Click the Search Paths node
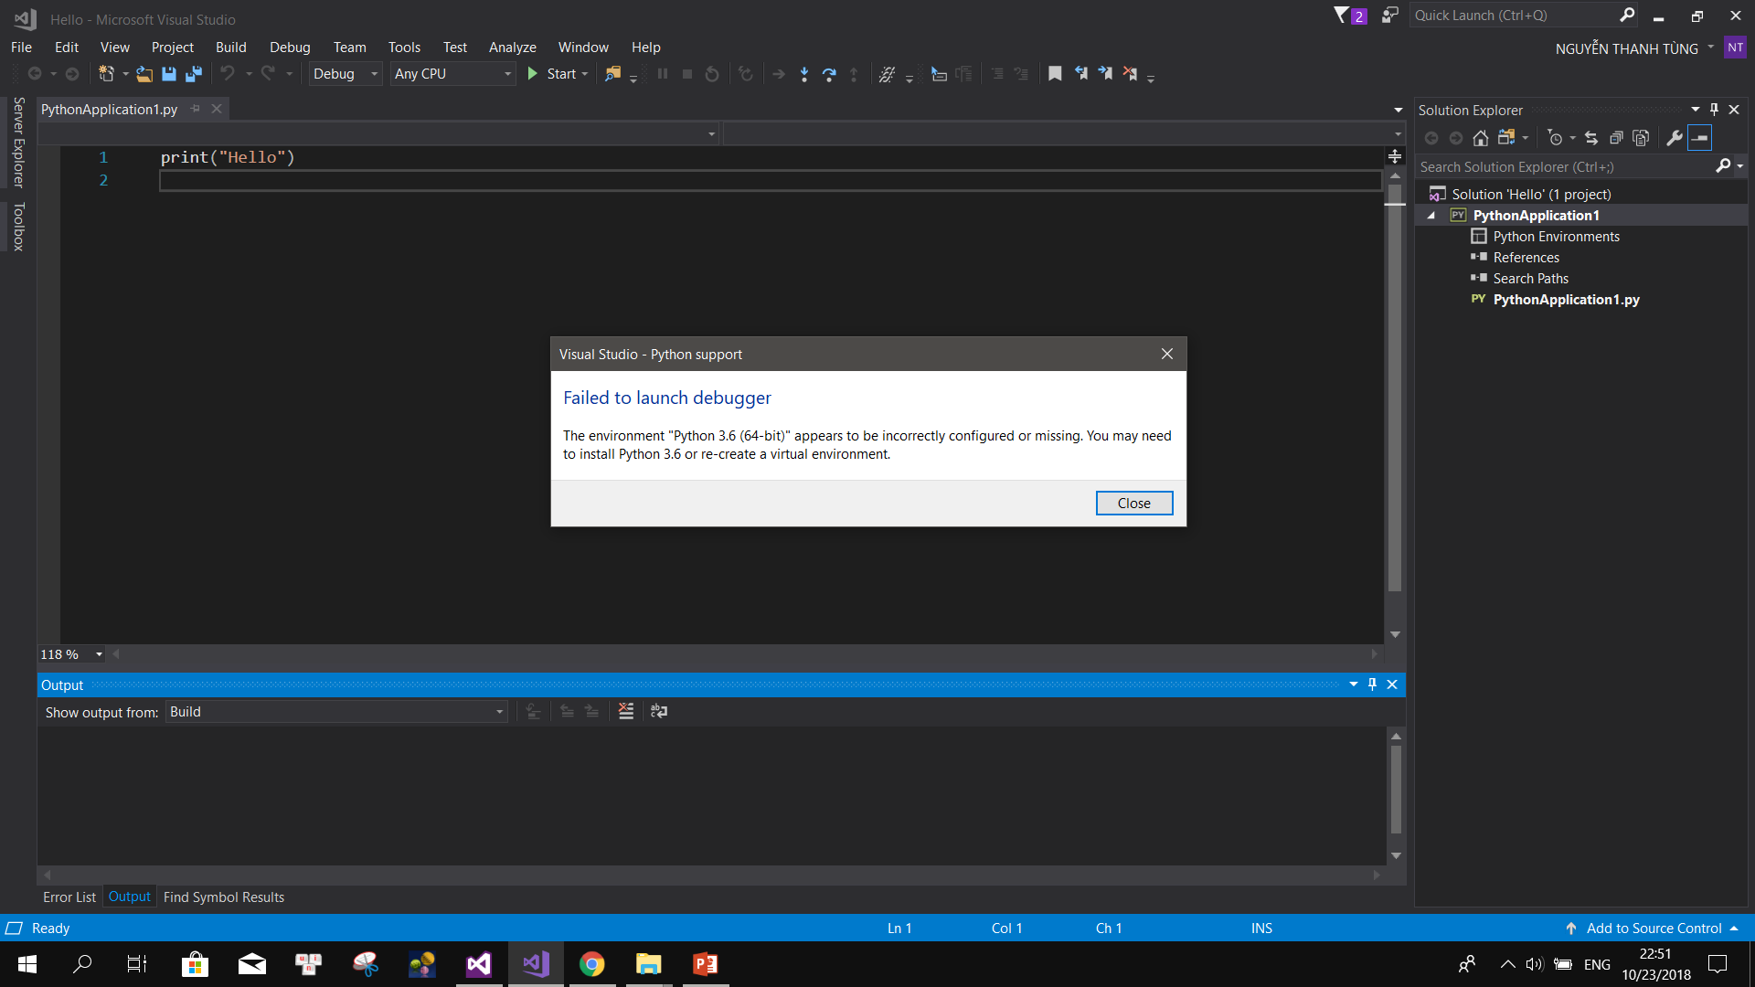This screenshot has height=987, width=1755. coord(1530,279)
